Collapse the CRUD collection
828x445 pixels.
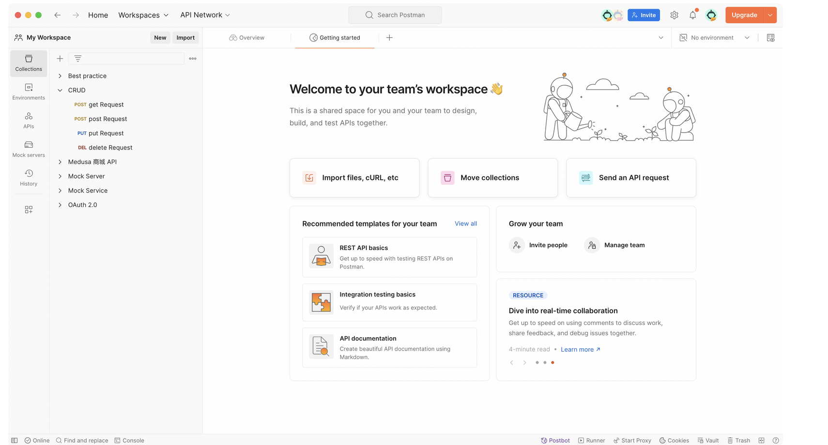[x=60, y=90]
